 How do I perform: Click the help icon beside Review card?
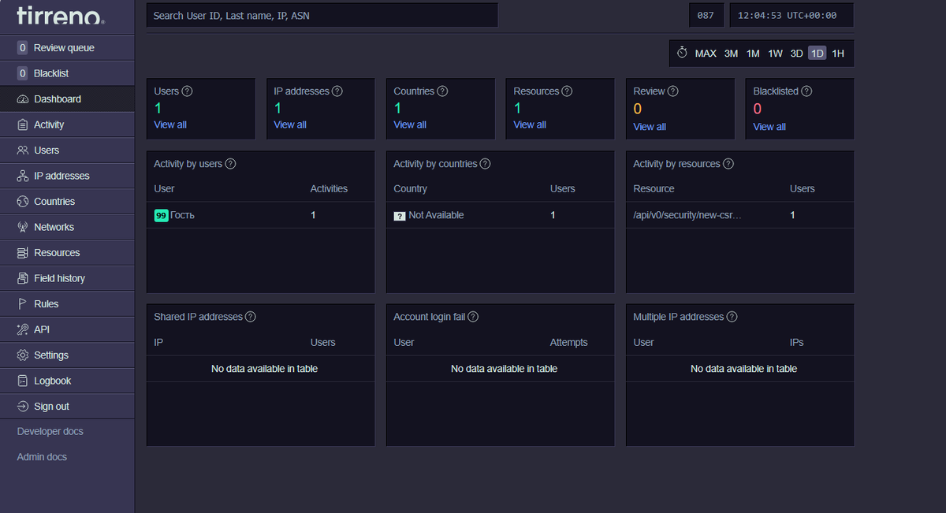tap(672, 91)
